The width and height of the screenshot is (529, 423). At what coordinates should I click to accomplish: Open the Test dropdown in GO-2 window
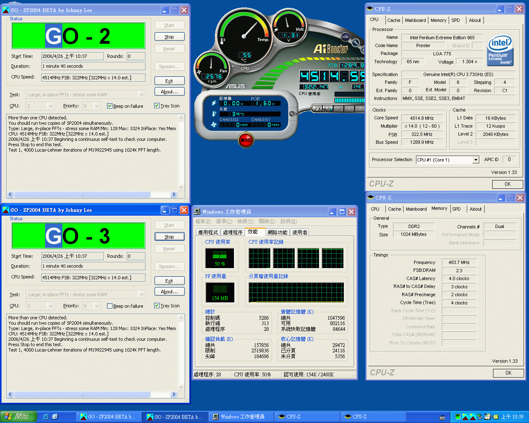coord(141,95)
